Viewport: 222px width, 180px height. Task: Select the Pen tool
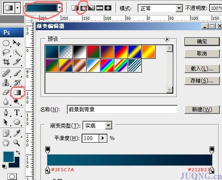click(6, 112)
